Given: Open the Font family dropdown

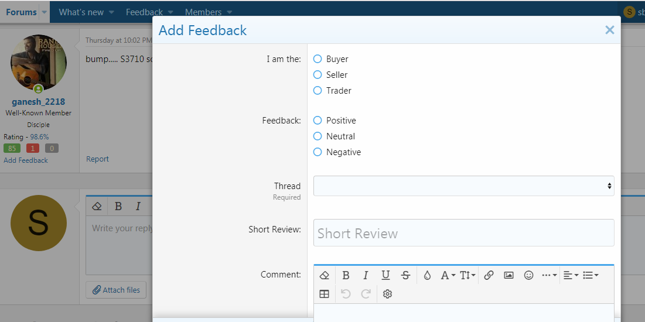Looking at the screenshot, I should tap(448, 275).
